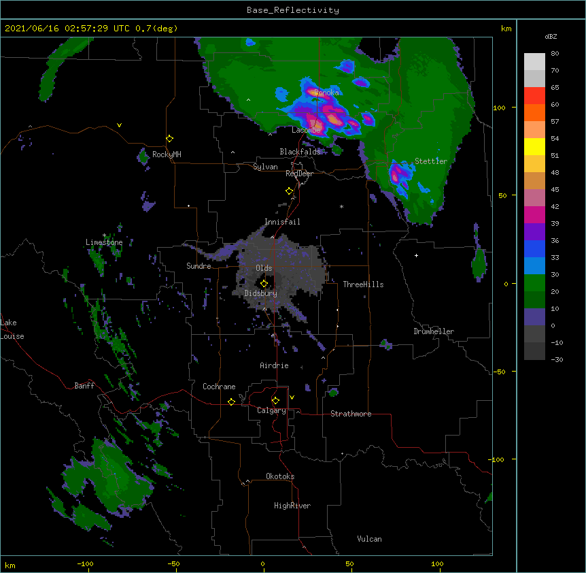
Task: Pick the mauve 42-45 dBZ legend swatch
Action: 534,198
